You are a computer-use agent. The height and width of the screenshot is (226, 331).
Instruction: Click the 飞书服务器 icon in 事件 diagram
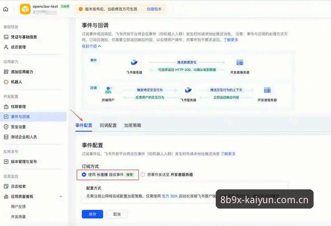pos(134,63)
